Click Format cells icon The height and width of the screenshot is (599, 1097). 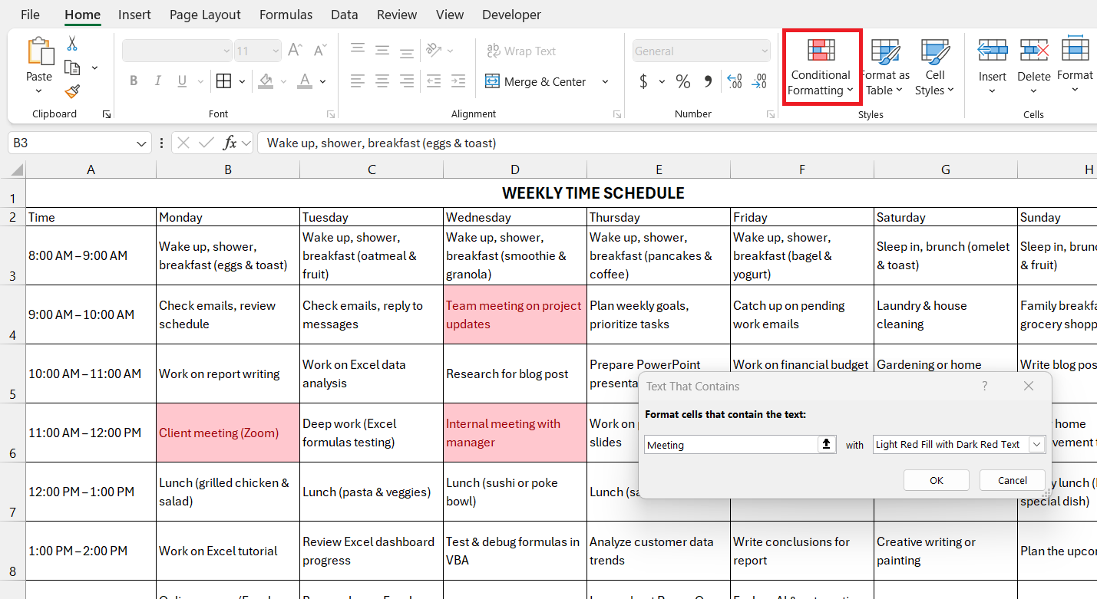pos(1075,48)
